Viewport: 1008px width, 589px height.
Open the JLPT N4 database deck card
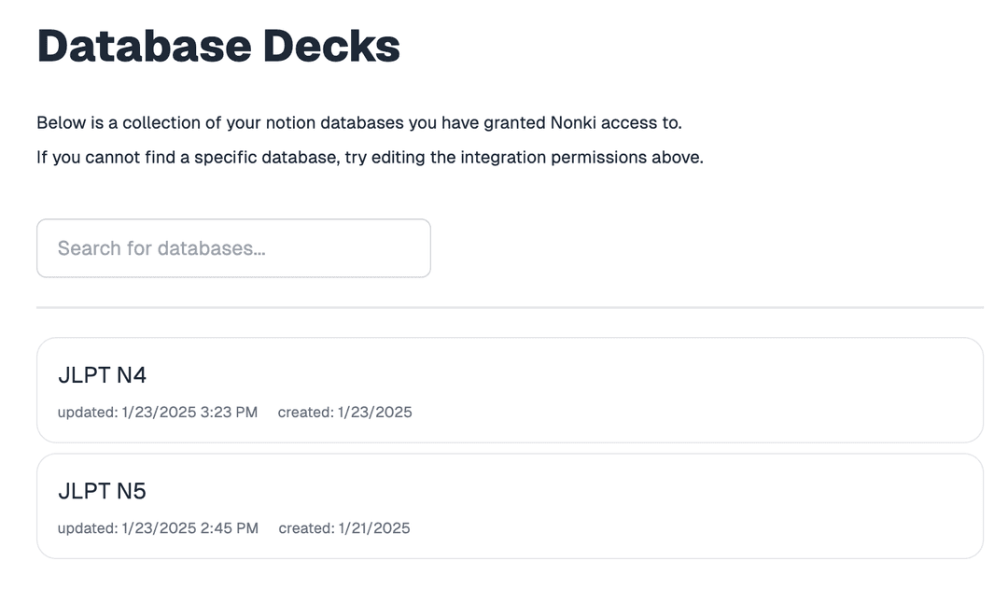tap(510, 390)
